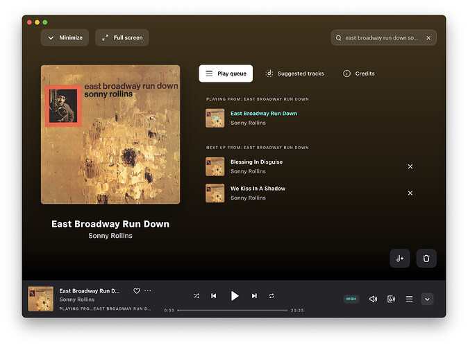Toggle play queue list icon in player bar
The height and width of the screenshot is (346, 468).
[x=409, y=299]
